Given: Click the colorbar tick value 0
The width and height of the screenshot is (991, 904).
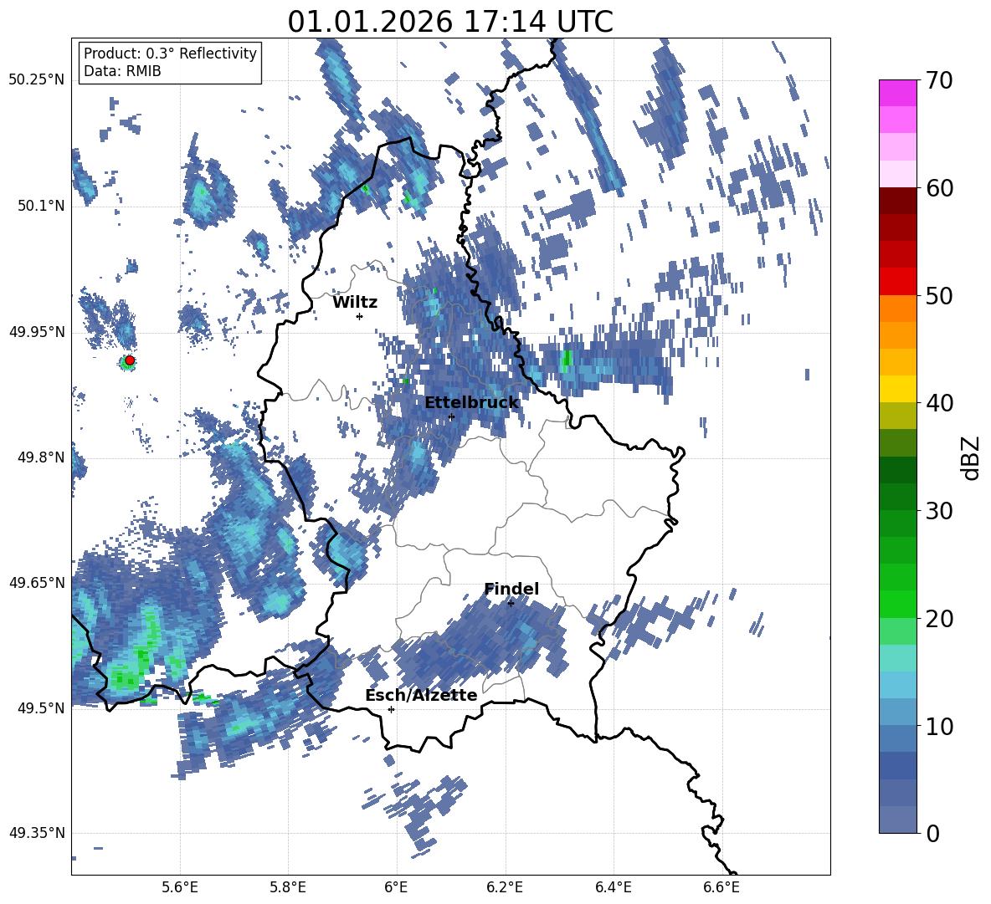Looking at the screenshot, I should (x=932, y=833).
